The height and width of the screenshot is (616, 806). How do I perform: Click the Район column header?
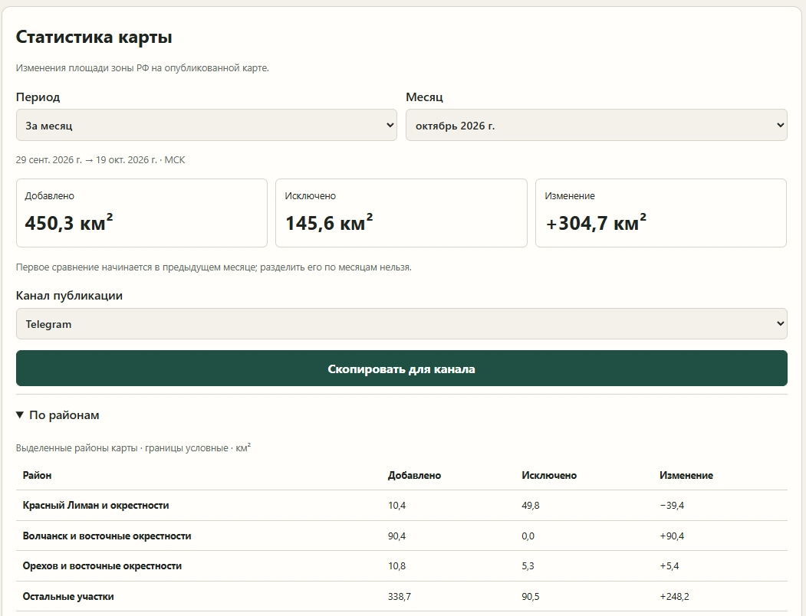pos(37,475)
